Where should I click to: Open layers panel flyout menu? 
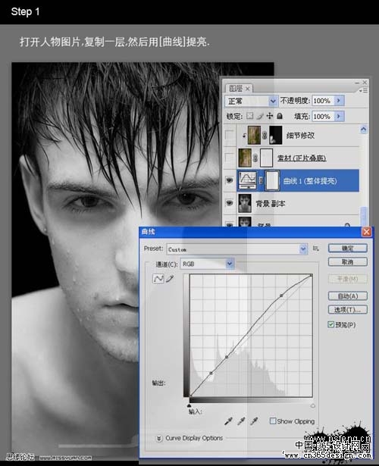[364, 90]
